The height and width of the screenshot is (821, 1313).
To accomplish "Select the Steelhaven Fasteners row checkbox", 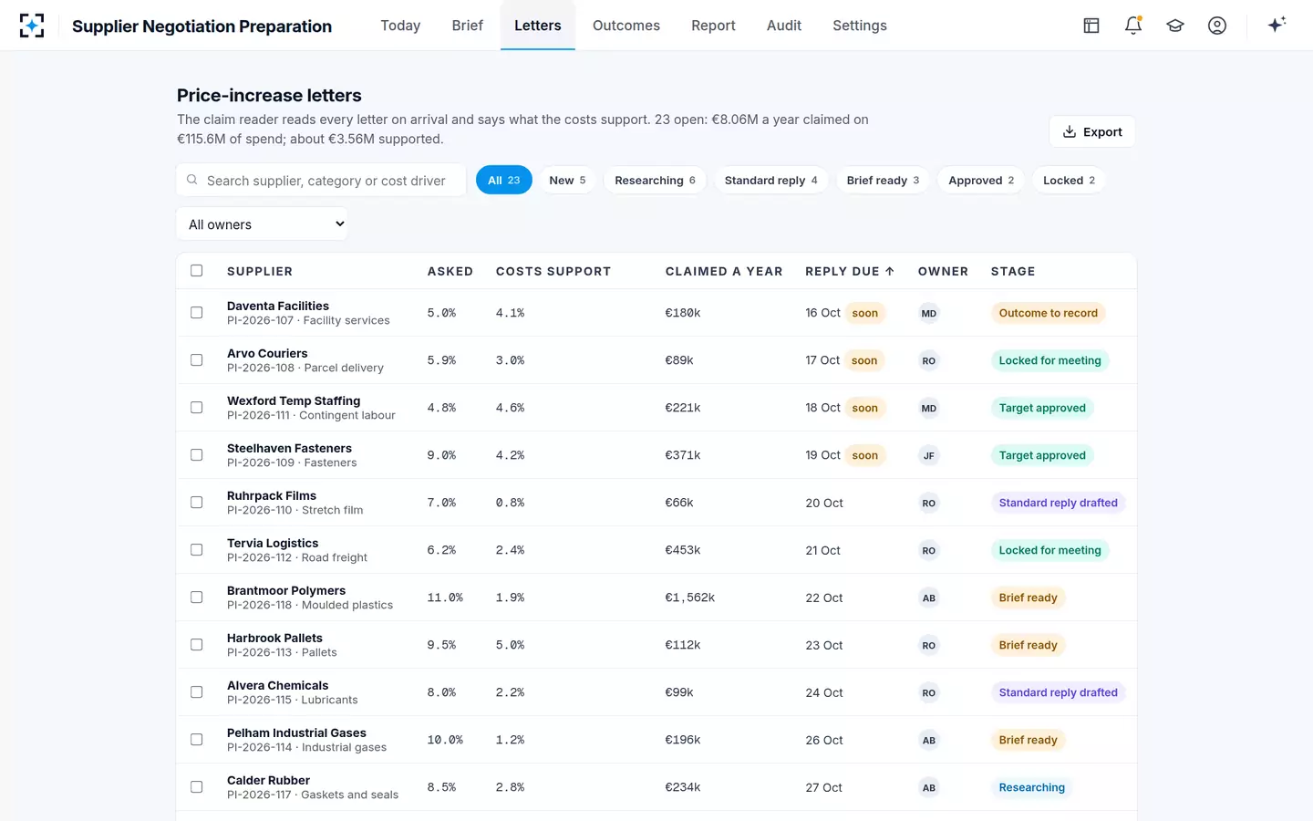I will tap(196, 455).
